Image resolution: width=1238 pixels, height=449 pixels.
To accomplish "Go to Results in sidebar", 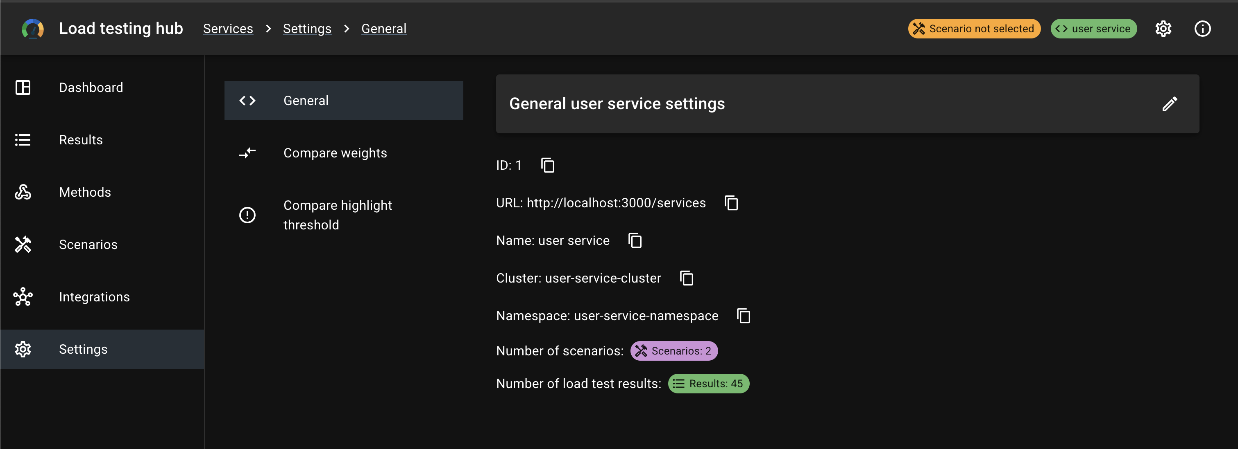I will (102, 139).
